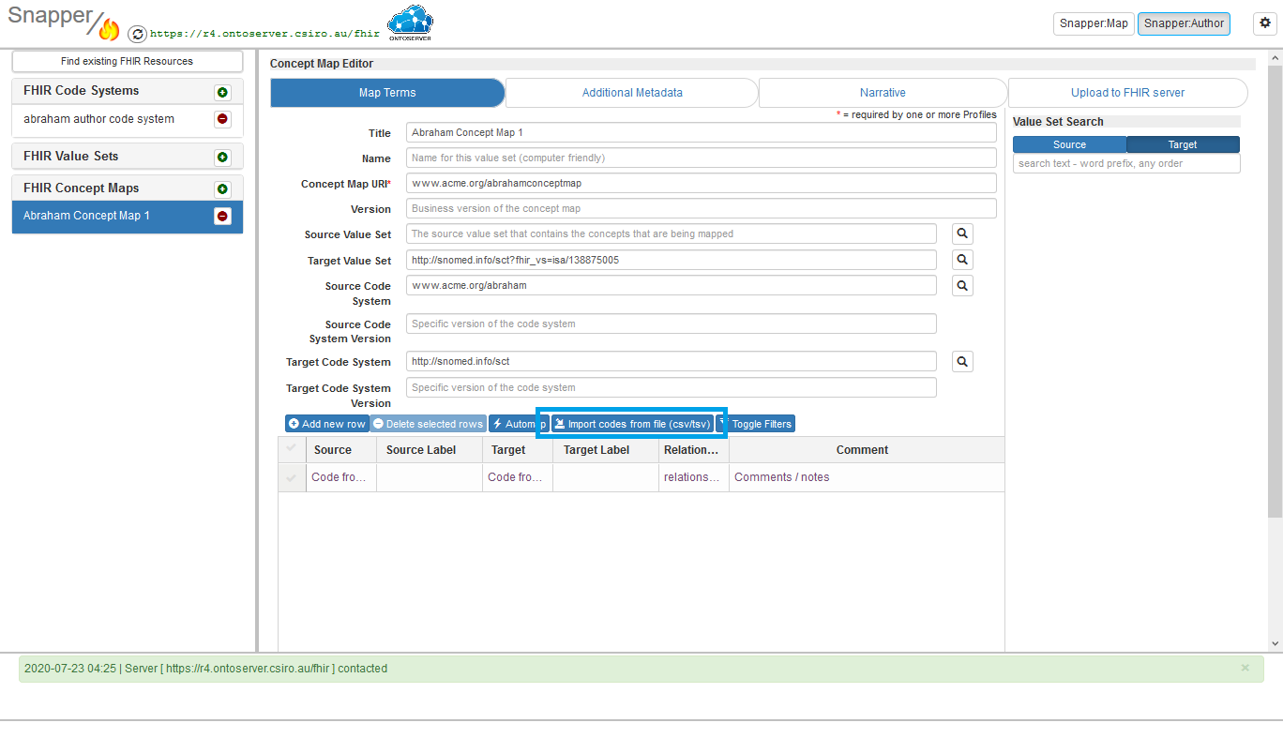Open the Map Terms tab
The height and width of the screenshot is (738, 1283).
(x=387, y=93)
